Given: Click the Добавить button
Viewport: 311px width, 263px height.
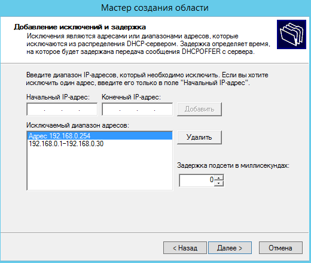Looking at the screenshot, I should [199, 109].
